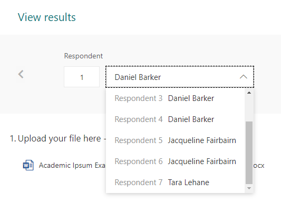Click the Upload your file here question
Viewport: 281px width, 203px height.
(x=57, y=138)
